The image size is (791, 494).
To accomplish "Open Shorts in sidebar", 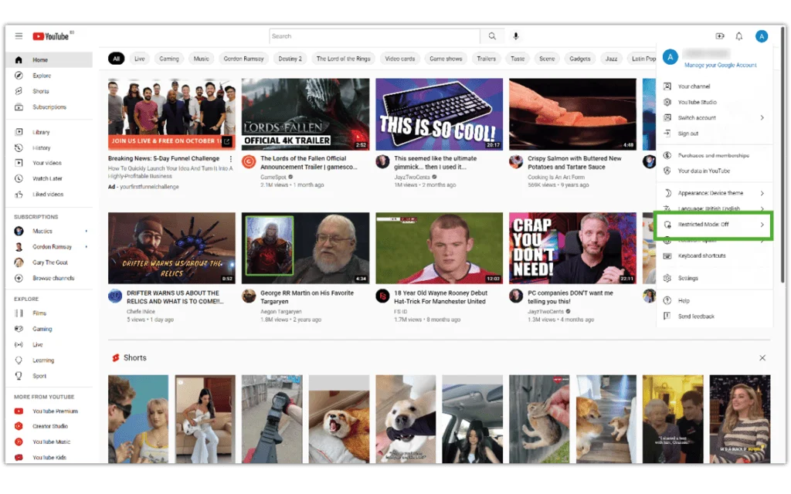I will coord(49,91).
